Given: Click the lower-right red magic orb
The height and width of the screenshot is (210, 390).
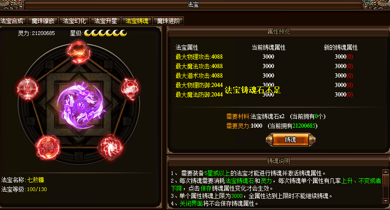Looking at the screenshot, I should (110, 148).
